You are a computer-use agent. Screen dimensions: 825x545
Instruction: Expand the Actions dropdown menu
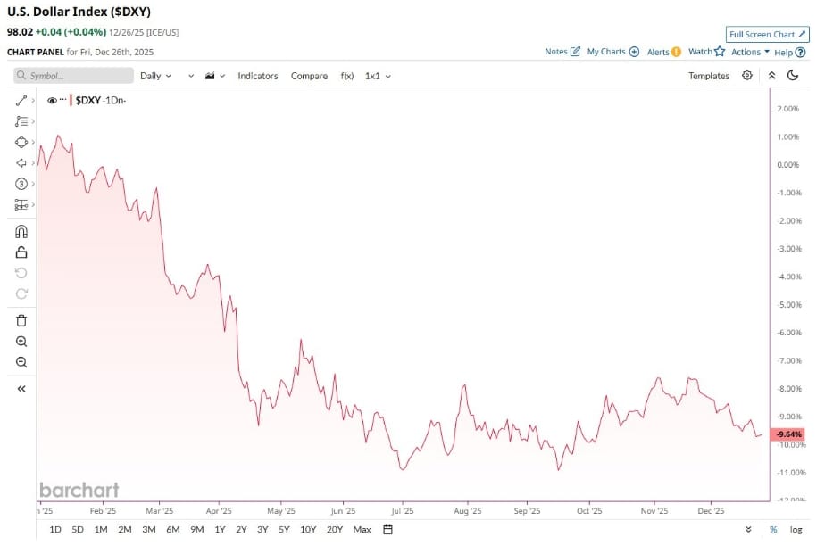coord(746,52)
